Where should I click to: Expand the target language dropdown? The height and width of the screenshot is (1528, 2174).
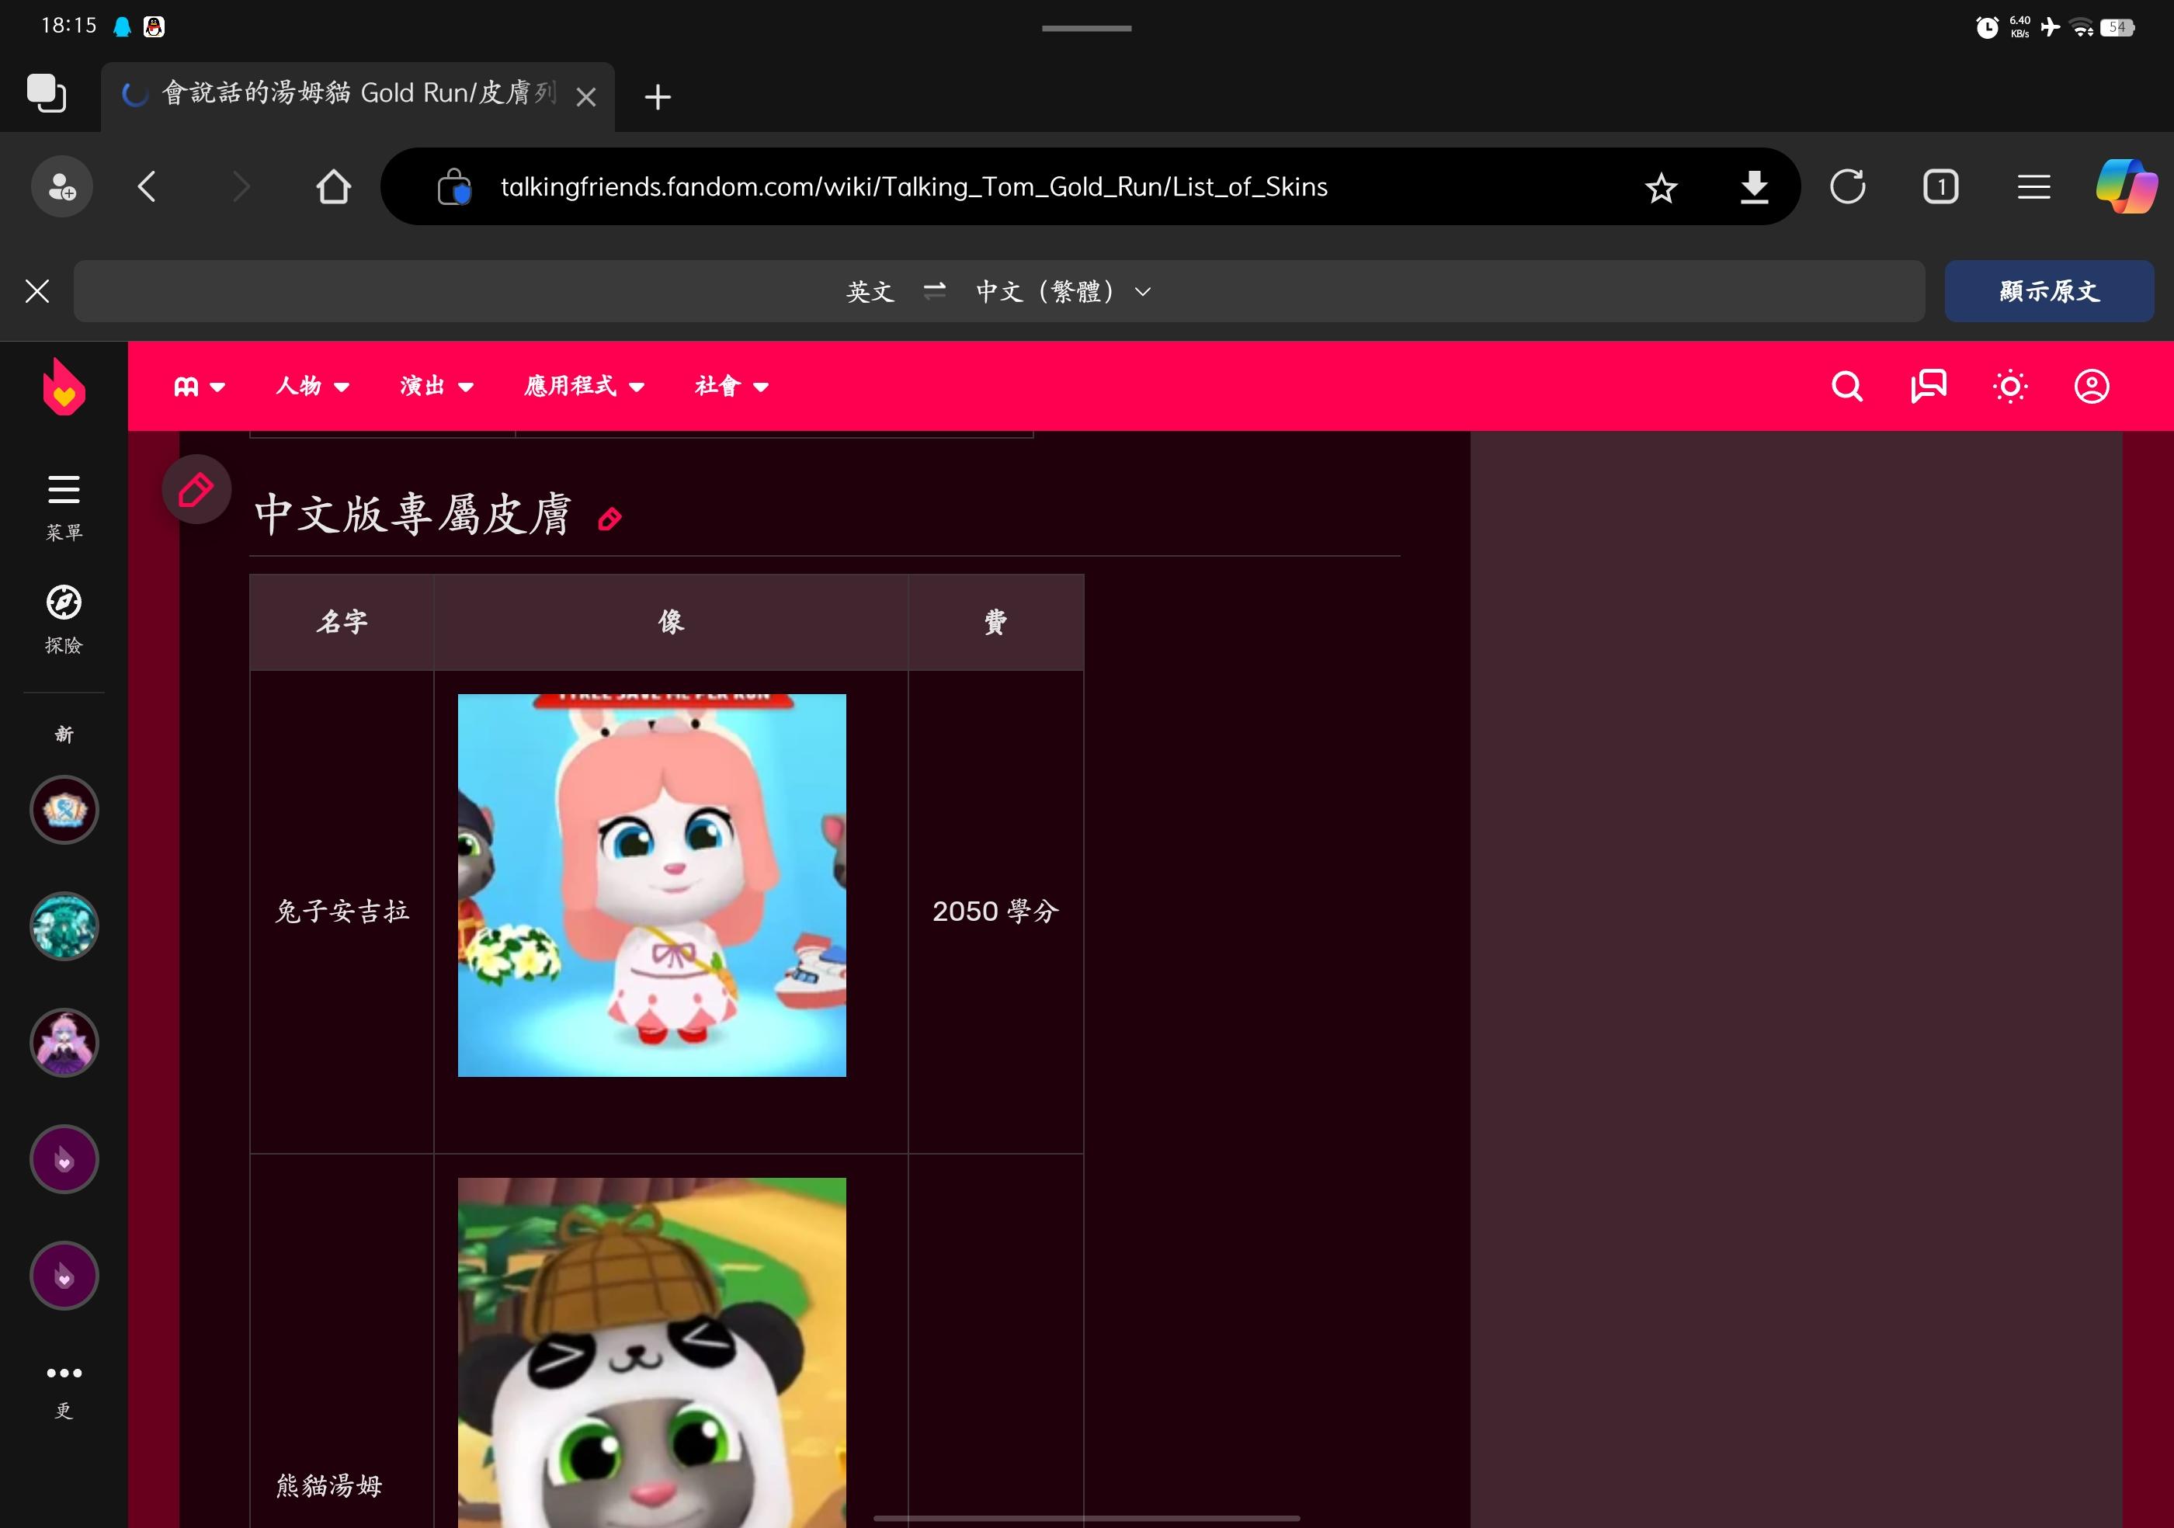point(1142,292)
